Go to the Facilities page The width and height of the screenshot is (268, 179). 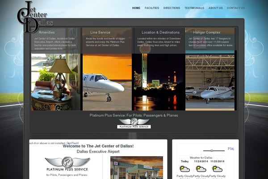pyautogui.click(x=152, y=8)
